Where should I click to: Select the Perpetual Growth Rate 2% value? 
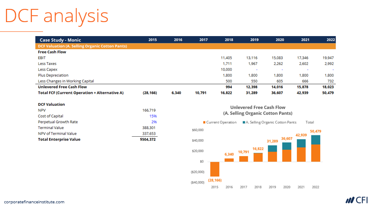tap(154, 122)
